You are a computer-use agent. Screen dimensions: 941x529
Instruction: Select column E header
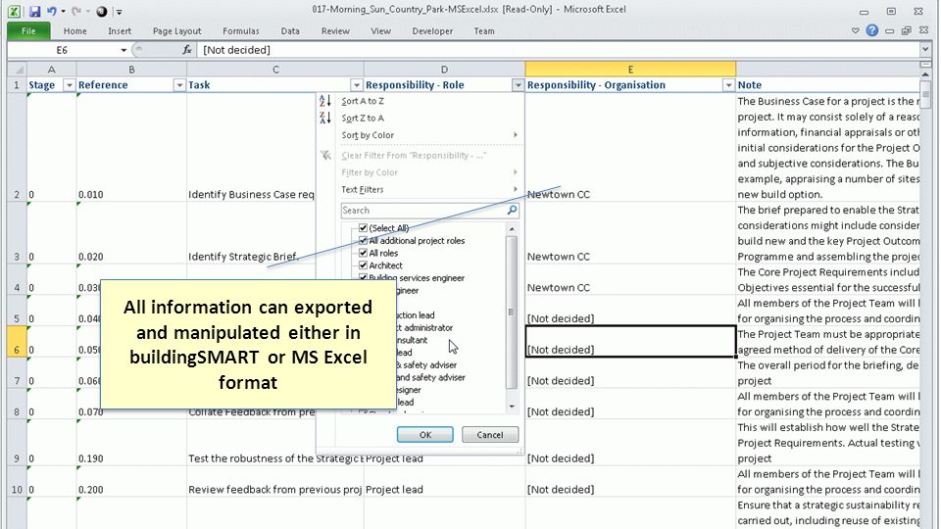pos(630,70)
